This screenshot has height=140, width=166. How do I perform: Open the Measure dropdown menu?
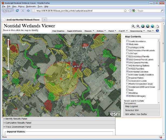tap(89, 31)
